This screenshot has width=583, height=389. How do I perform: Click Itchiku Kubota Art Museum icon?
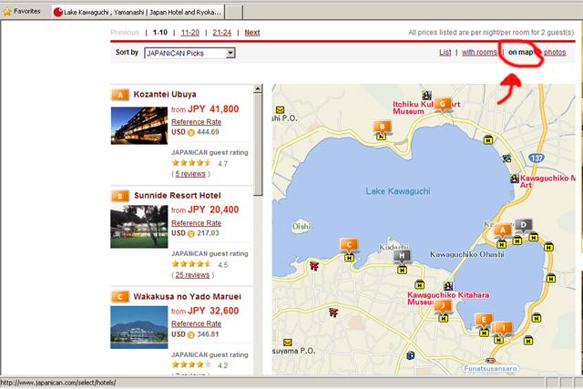coord(426,96)
